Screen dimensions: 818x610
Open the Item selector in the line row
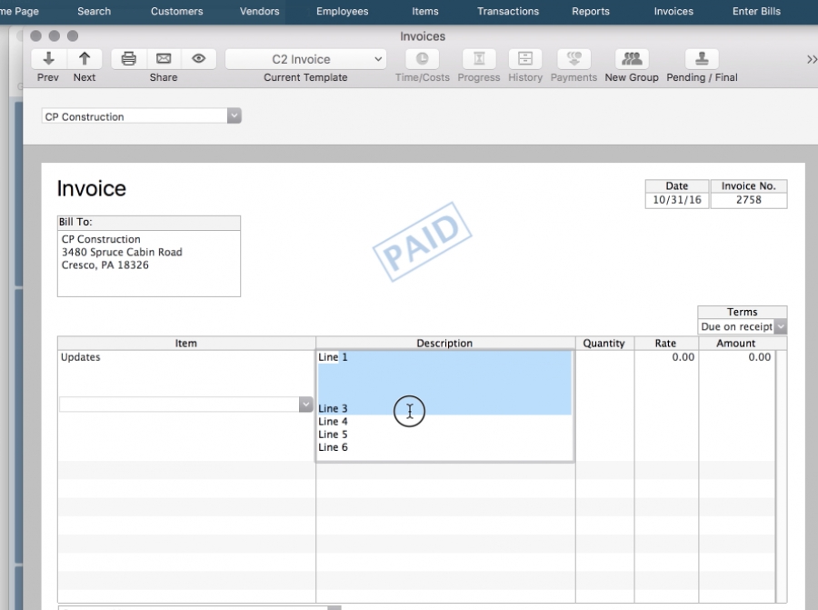coord(304,403)
